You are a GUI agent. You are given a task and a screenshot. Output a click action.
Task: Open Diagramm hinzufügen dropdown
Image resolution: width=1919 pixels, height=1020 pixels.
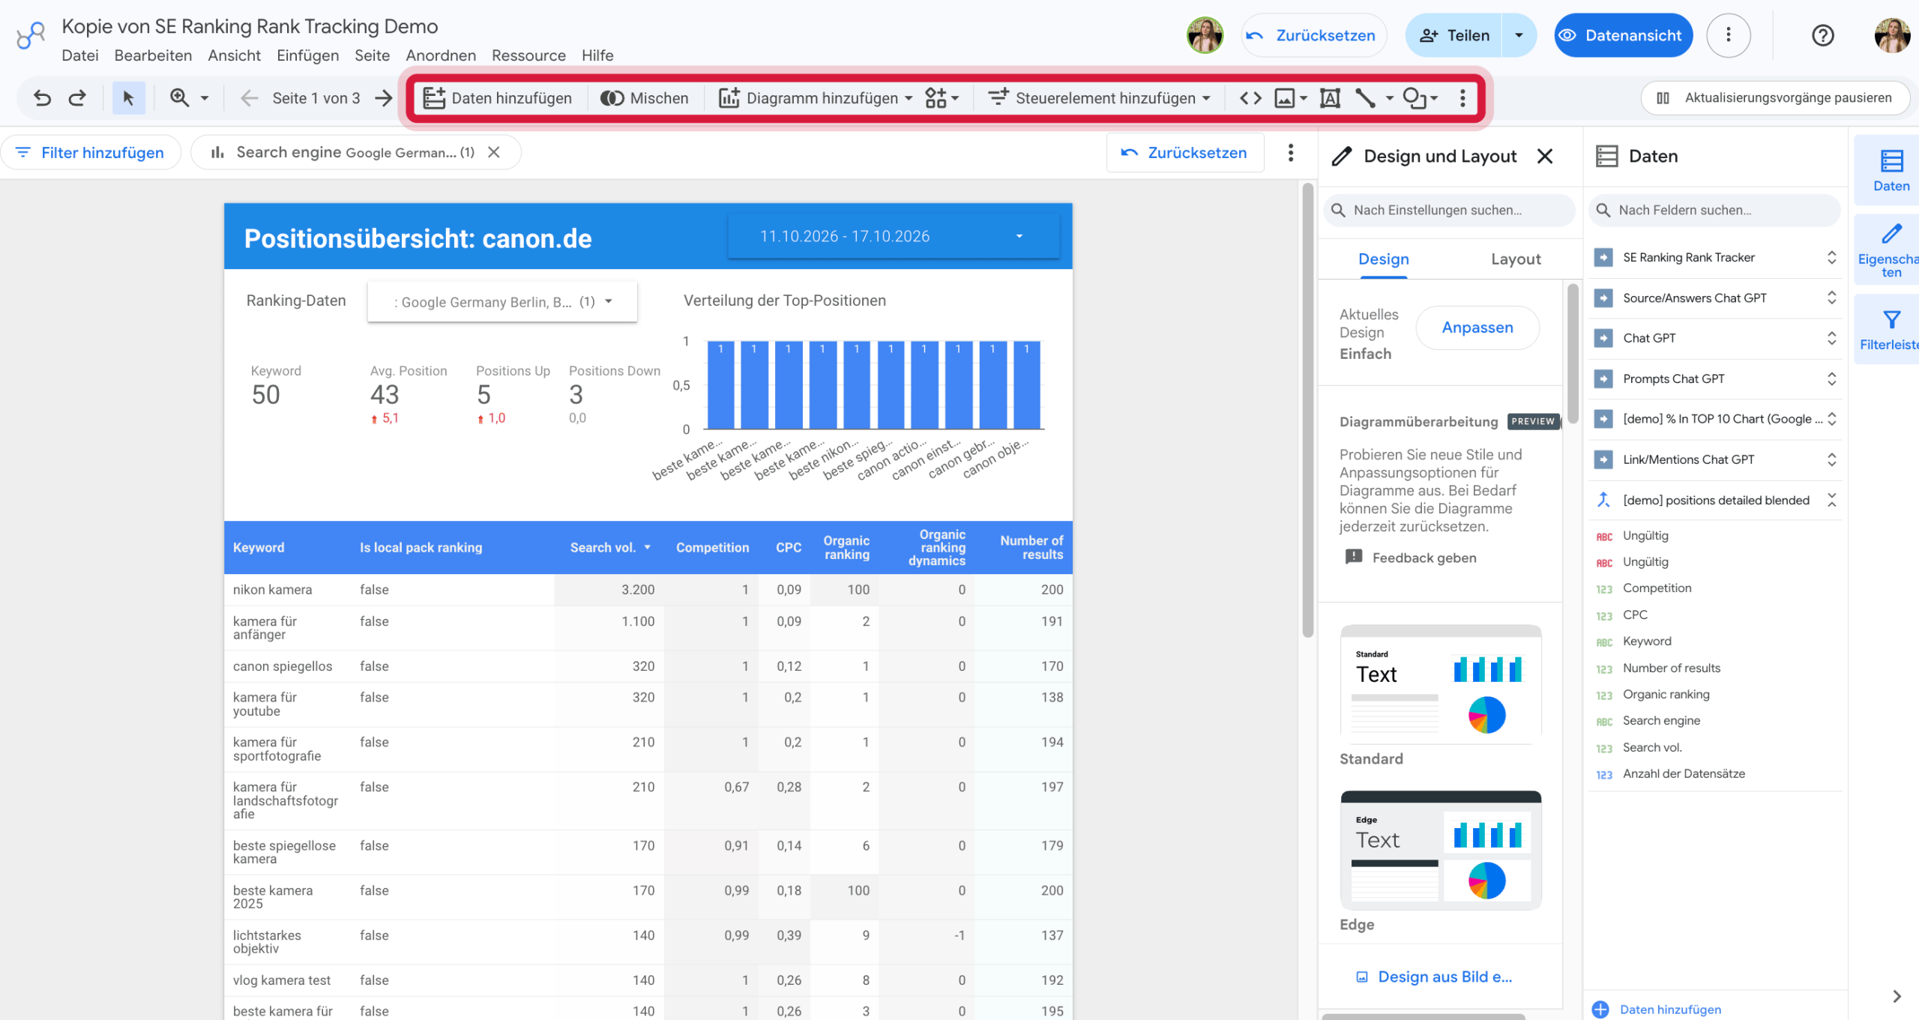[x=816, y=98]
